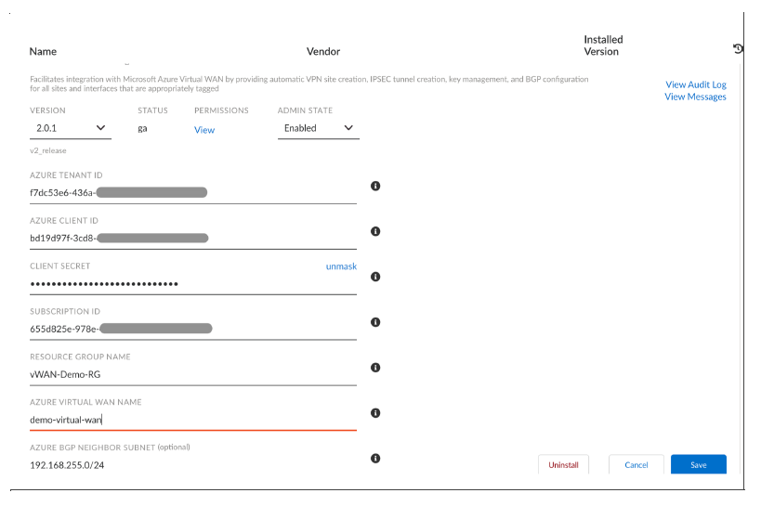The height and width of the screenshot is (506, 761).
Task: Open the Admin State Enabled dropdown
Action: pyautogui.click(x=318, y=128)
